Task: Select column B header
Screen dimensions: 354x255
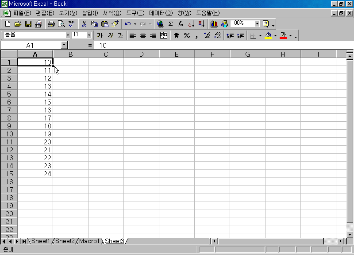Action: (71, 54)
